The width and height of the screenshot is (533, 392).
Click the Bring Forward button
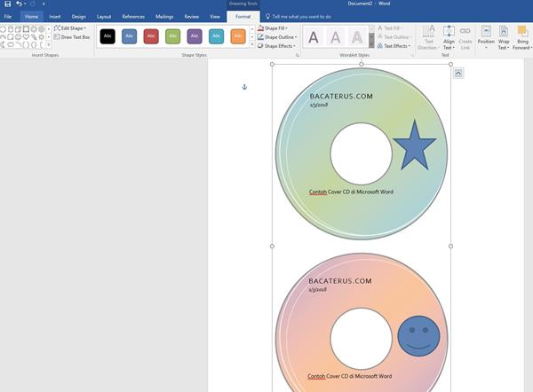tap(522, 37)
